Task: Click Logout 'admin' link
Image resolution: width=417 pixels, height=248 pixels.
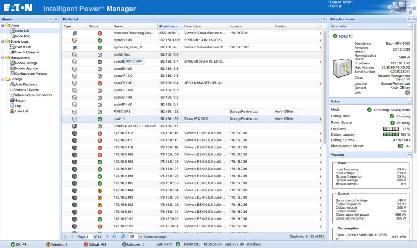Action: tap(342, 2)
